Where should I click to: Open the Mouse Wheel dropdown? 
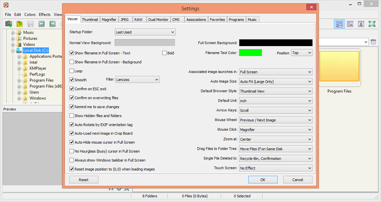(276, 120)
